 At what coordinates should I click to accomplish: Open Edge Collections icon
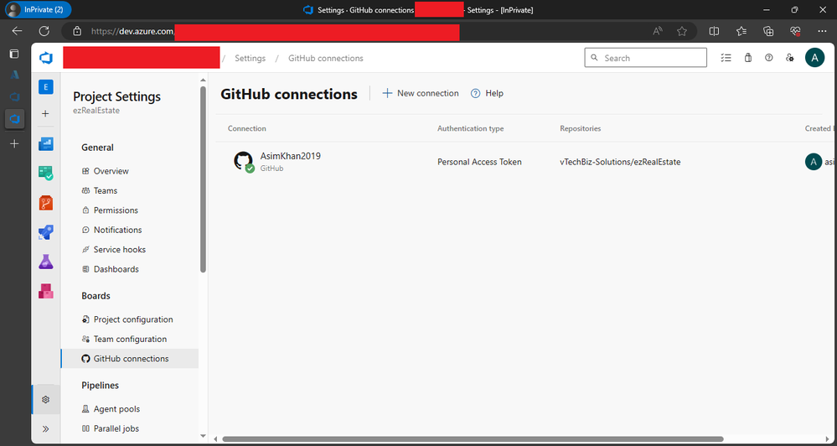(768, 31)
